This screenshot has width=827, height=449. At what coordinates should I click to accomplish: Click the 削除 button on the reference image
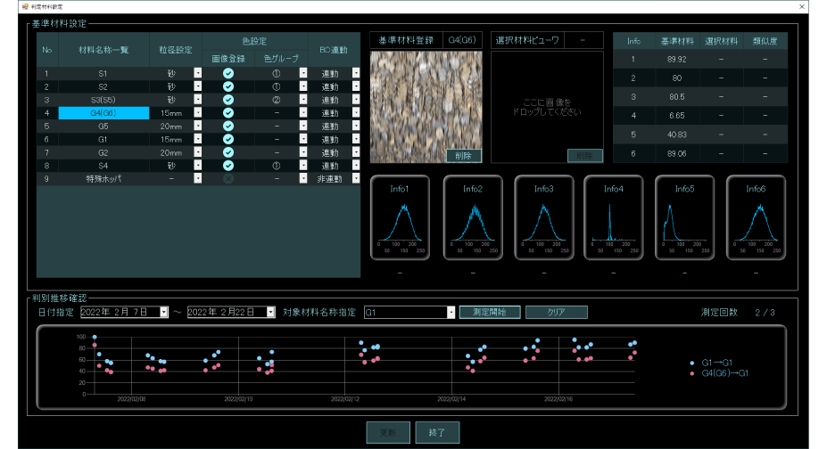[464, 155]
